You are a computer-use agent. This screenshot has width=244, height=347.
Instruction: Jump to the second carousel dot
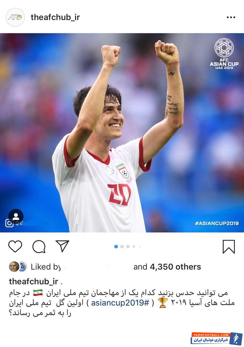click(122, 247)
